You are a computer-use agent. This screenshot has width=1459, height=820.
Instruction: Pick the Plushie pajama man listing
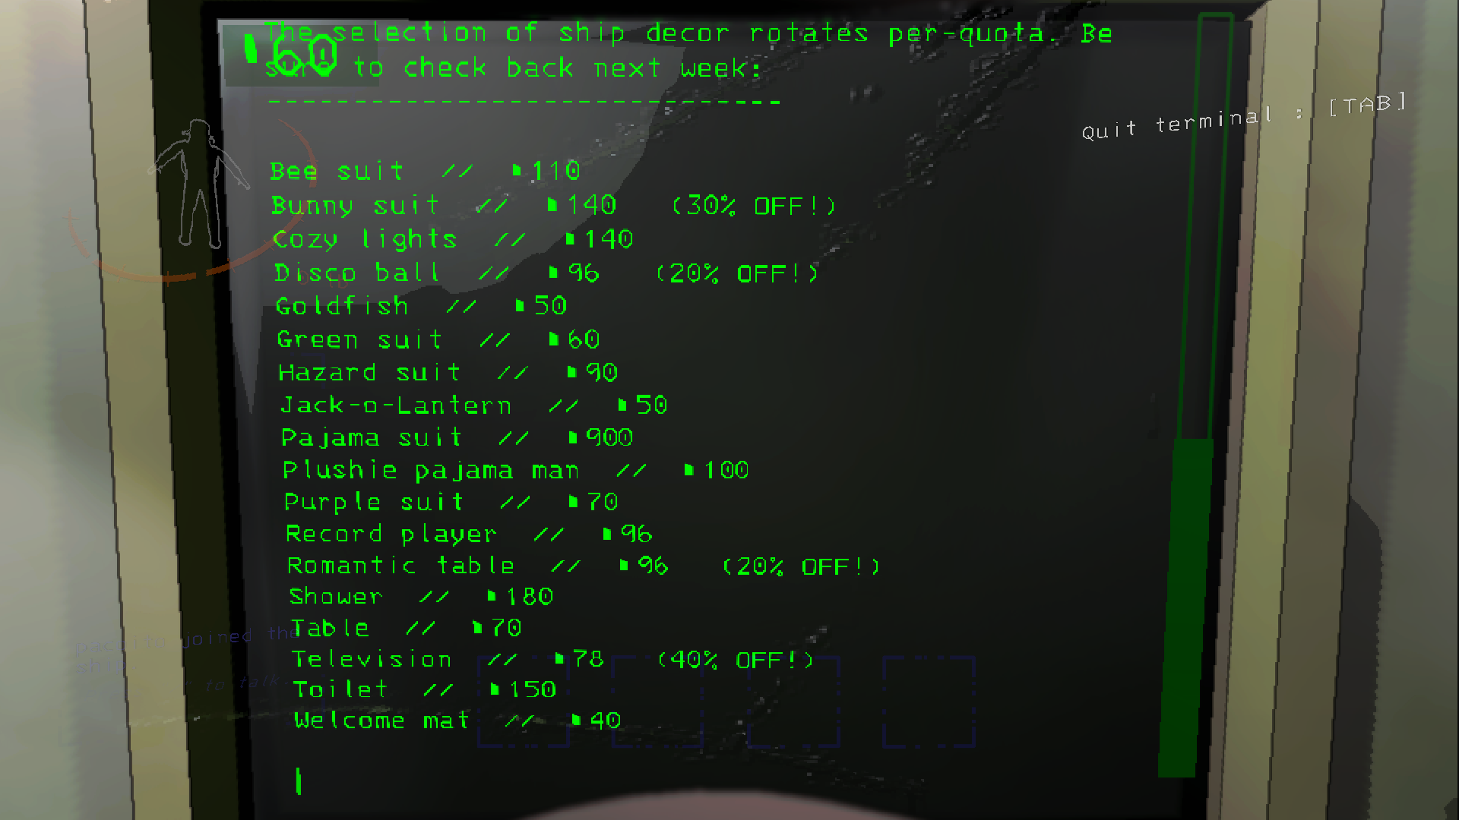point(516,470)
